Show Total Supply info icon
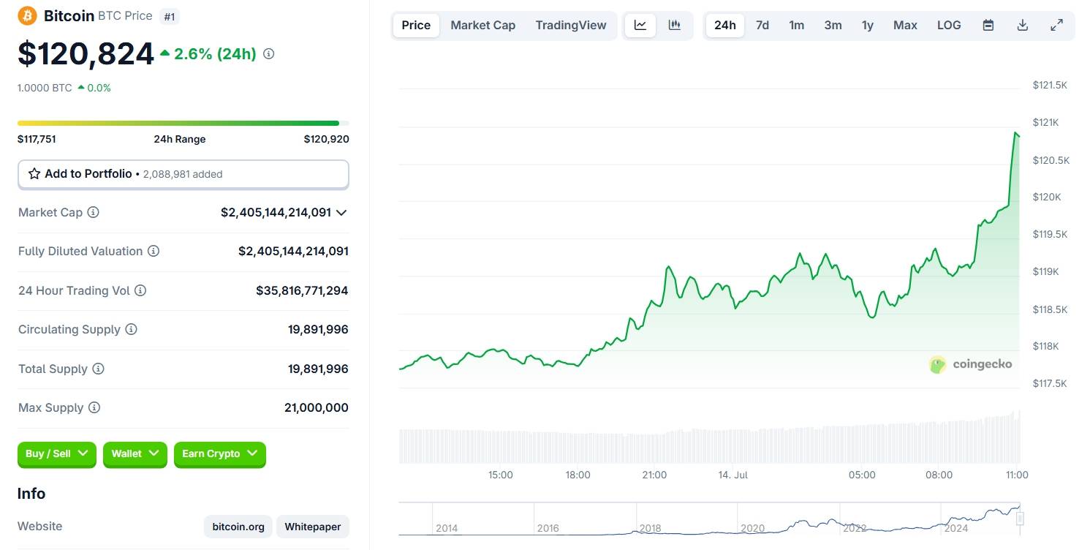The image size is (1090, 550). click(x=98, y=369)
